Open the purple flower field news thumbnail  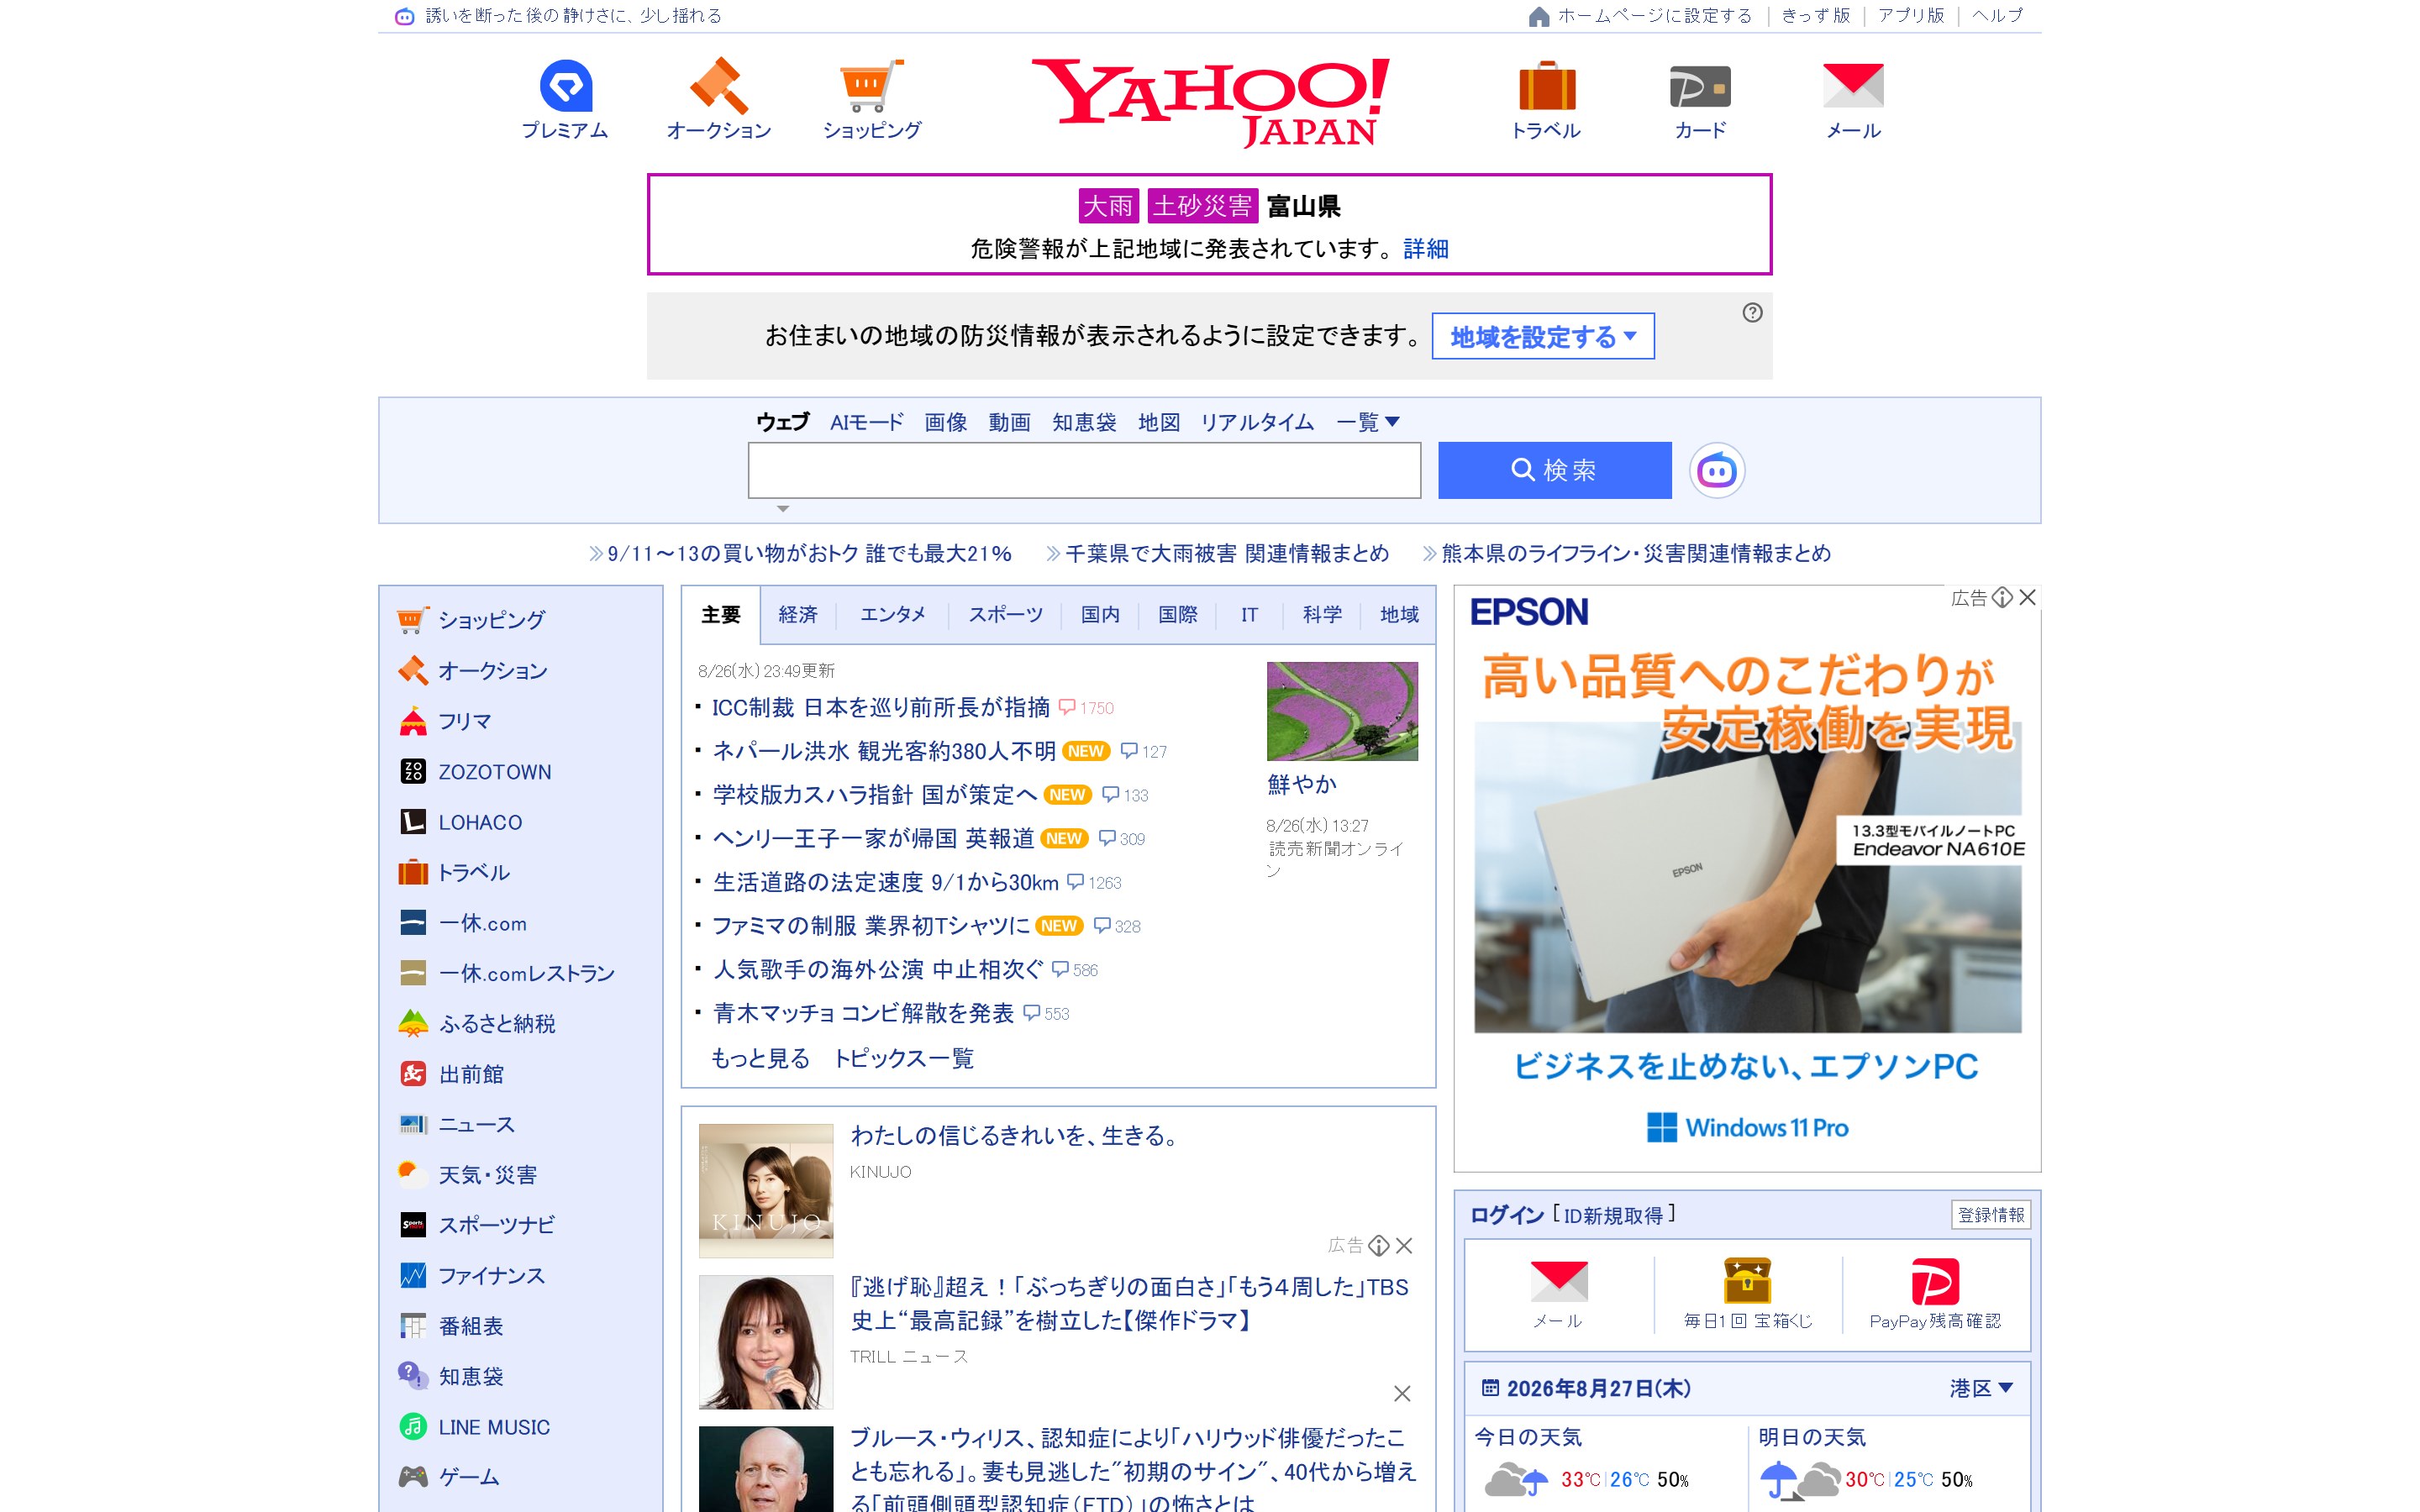1342,711
